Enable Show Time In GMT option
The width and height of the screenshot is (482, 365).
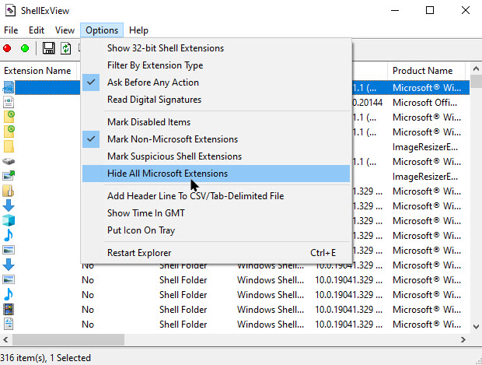[x=216, y=213]
